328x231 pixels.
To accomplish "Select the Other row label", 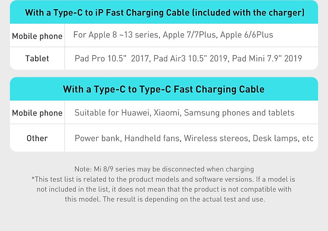I will coord(37,138).
